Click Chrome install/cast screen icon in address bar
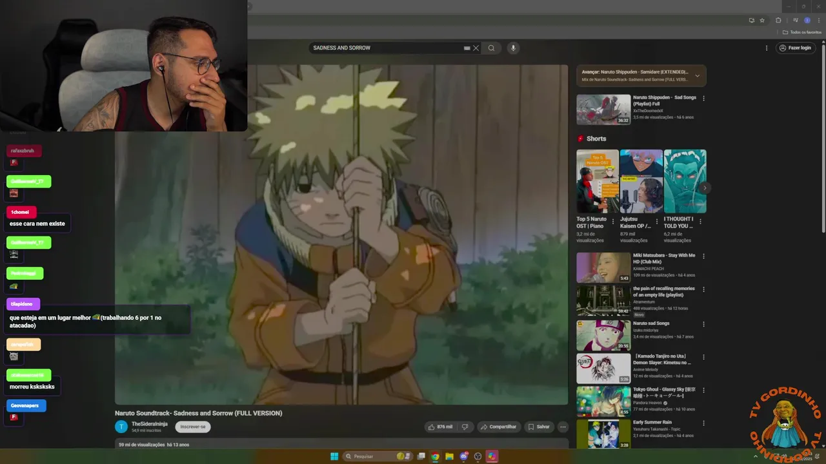 point(751,20)
